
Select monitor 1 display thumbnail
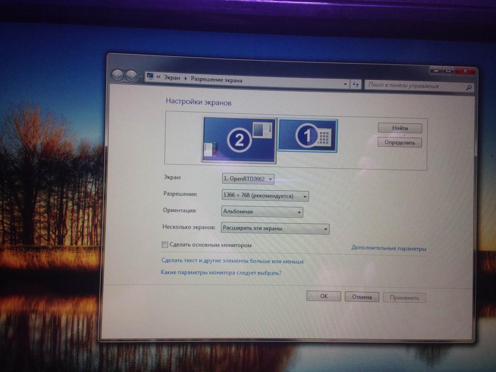tap(308, 136)
